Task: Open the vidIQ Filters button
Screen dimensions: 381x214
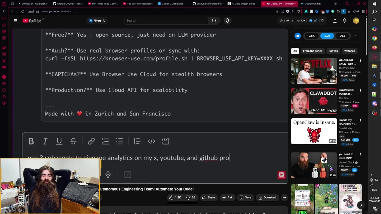Action: click(x=97, y=21)
